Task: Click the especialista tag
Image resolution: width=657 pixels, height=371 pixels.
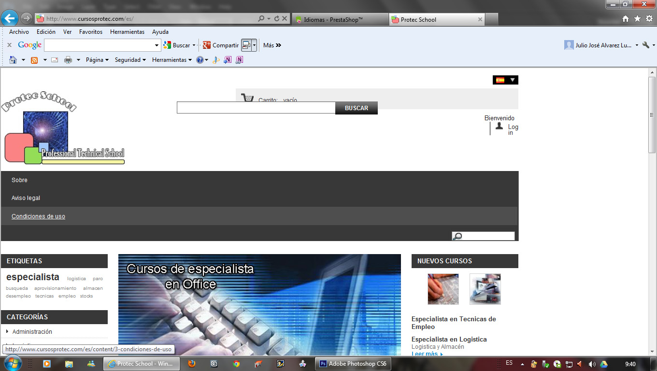Action: coord(33,277)
